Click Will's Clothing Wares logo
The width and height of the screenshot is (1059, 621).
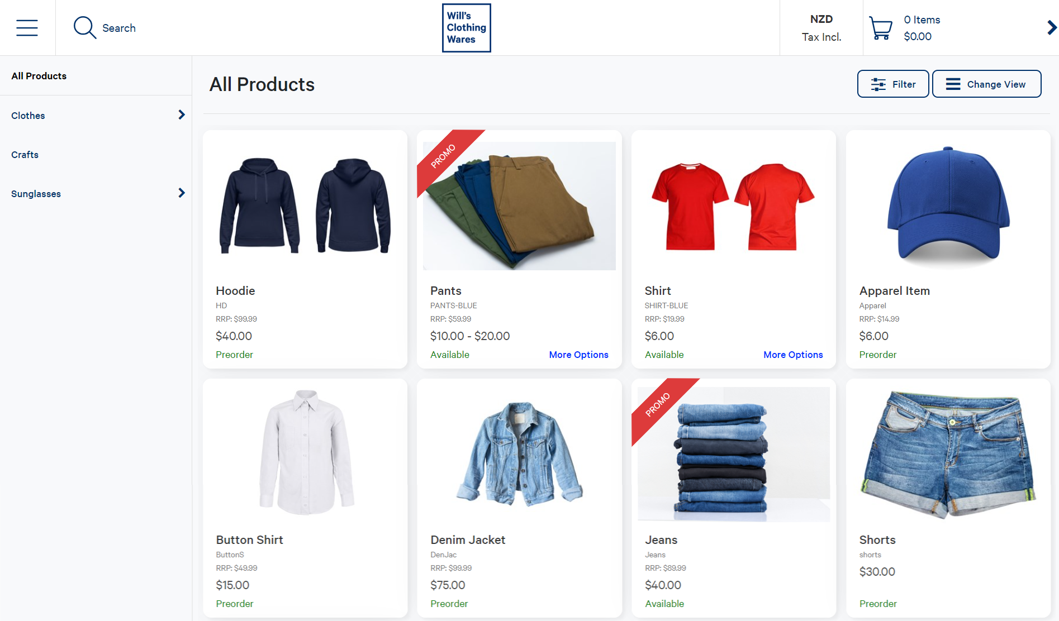466,28
